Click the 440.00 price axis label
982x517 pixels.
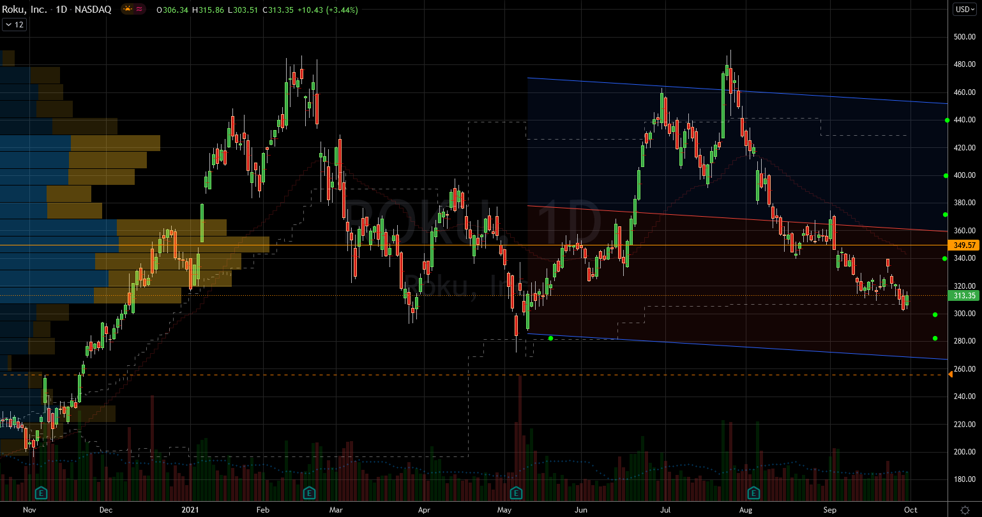(964, 120)
